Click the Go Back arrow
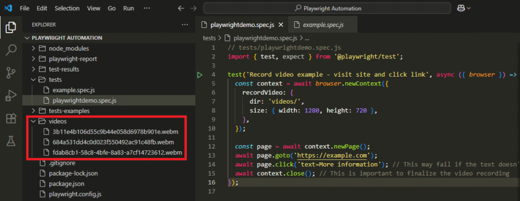This screenshot has height=201, width=520. (x=181, y=8)
